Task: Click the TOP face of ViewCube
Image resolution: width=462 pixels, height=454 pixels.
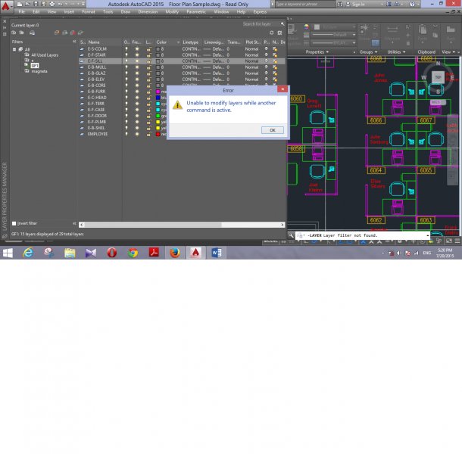Action: [436, 76]
